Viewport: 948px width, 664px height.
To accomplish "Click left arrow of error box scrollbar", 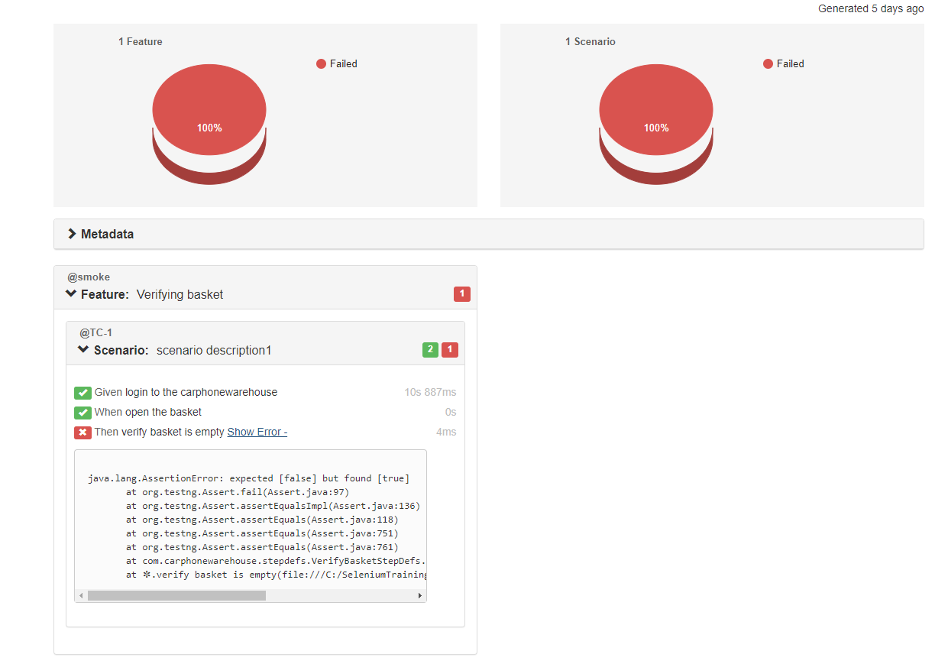I will pyautogui.click(x=81, y=595).
